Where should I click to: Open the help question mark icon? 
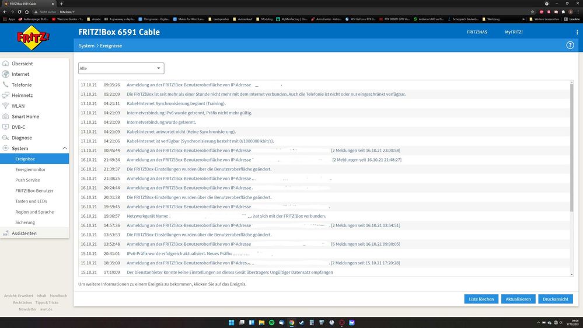click(570, 46)
